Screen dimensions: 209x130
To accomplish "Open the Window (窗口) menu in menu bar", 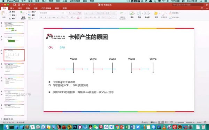I will [85, 1].
